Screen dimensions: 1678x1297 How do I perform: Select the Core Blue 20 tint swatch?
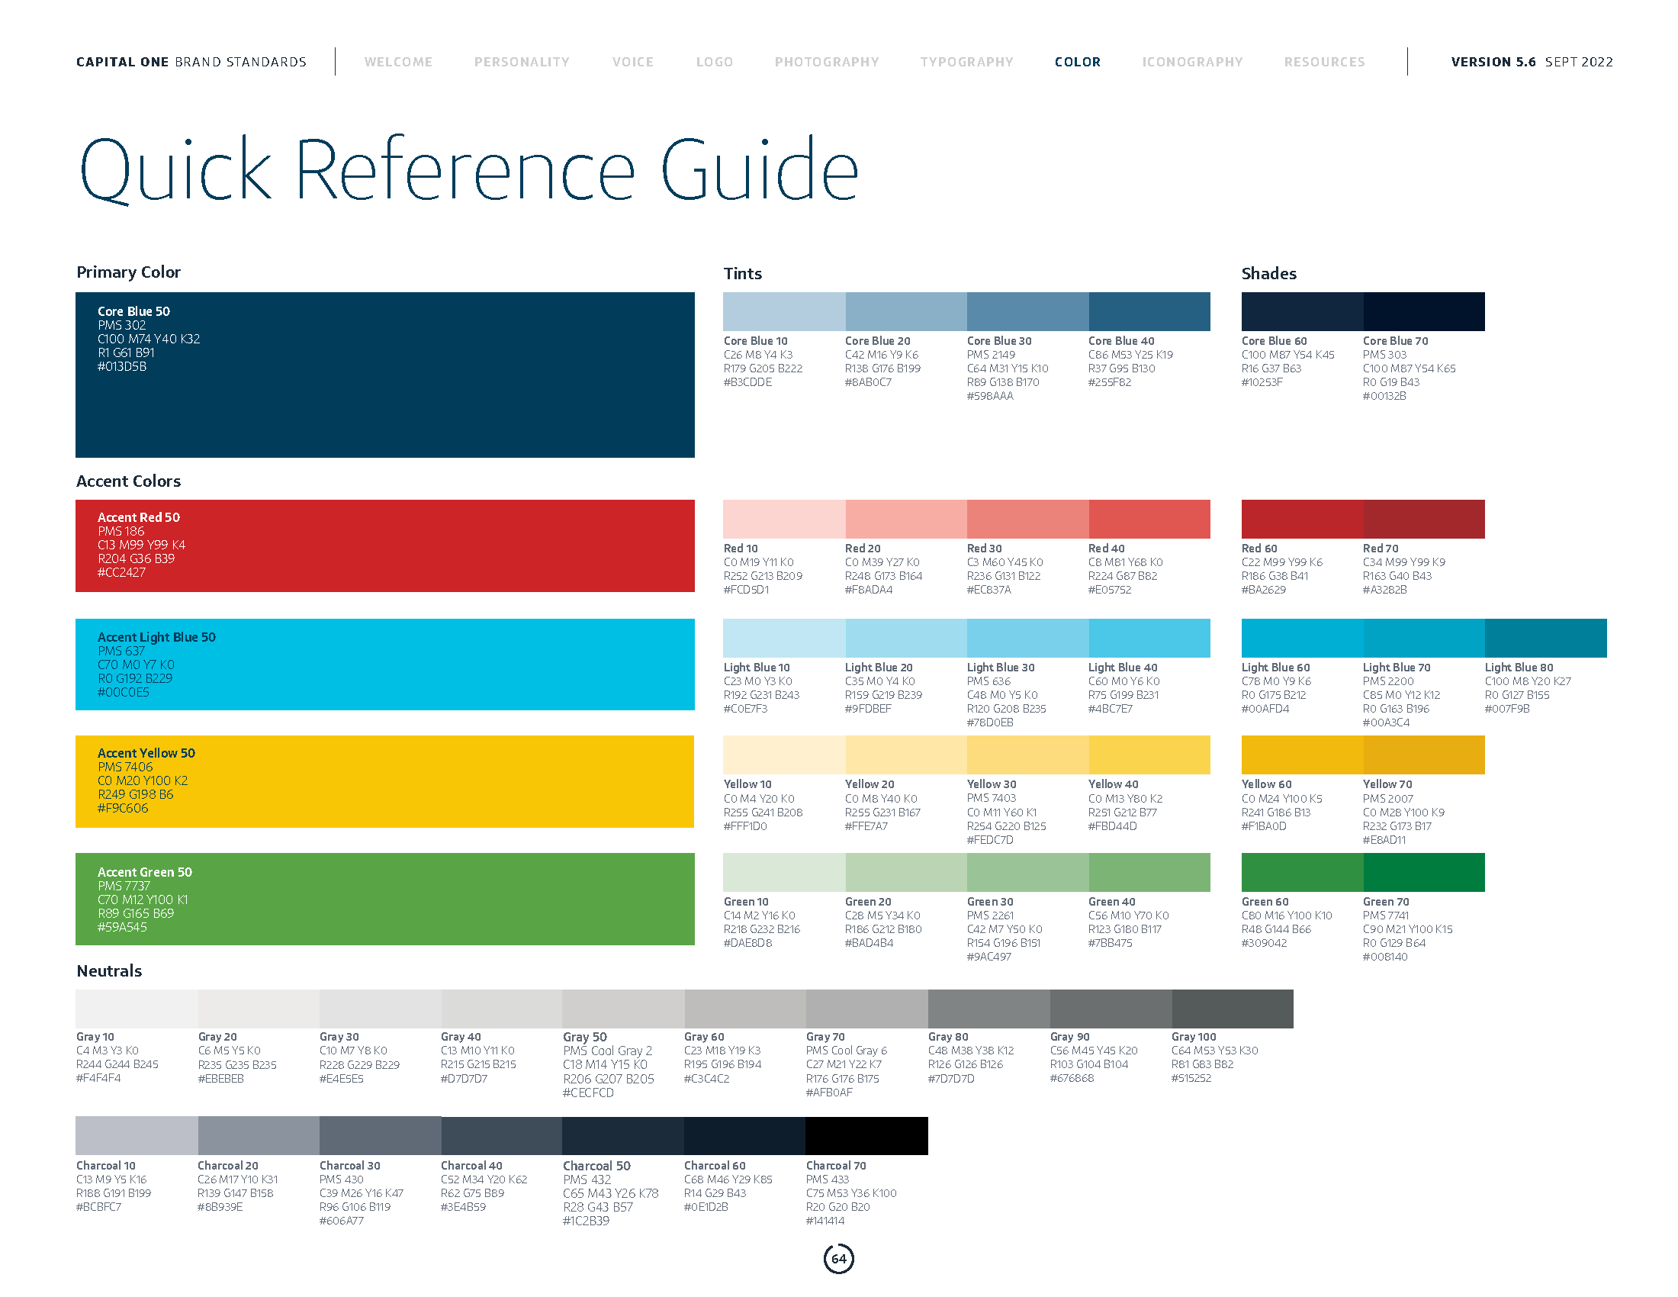(906, 311)
